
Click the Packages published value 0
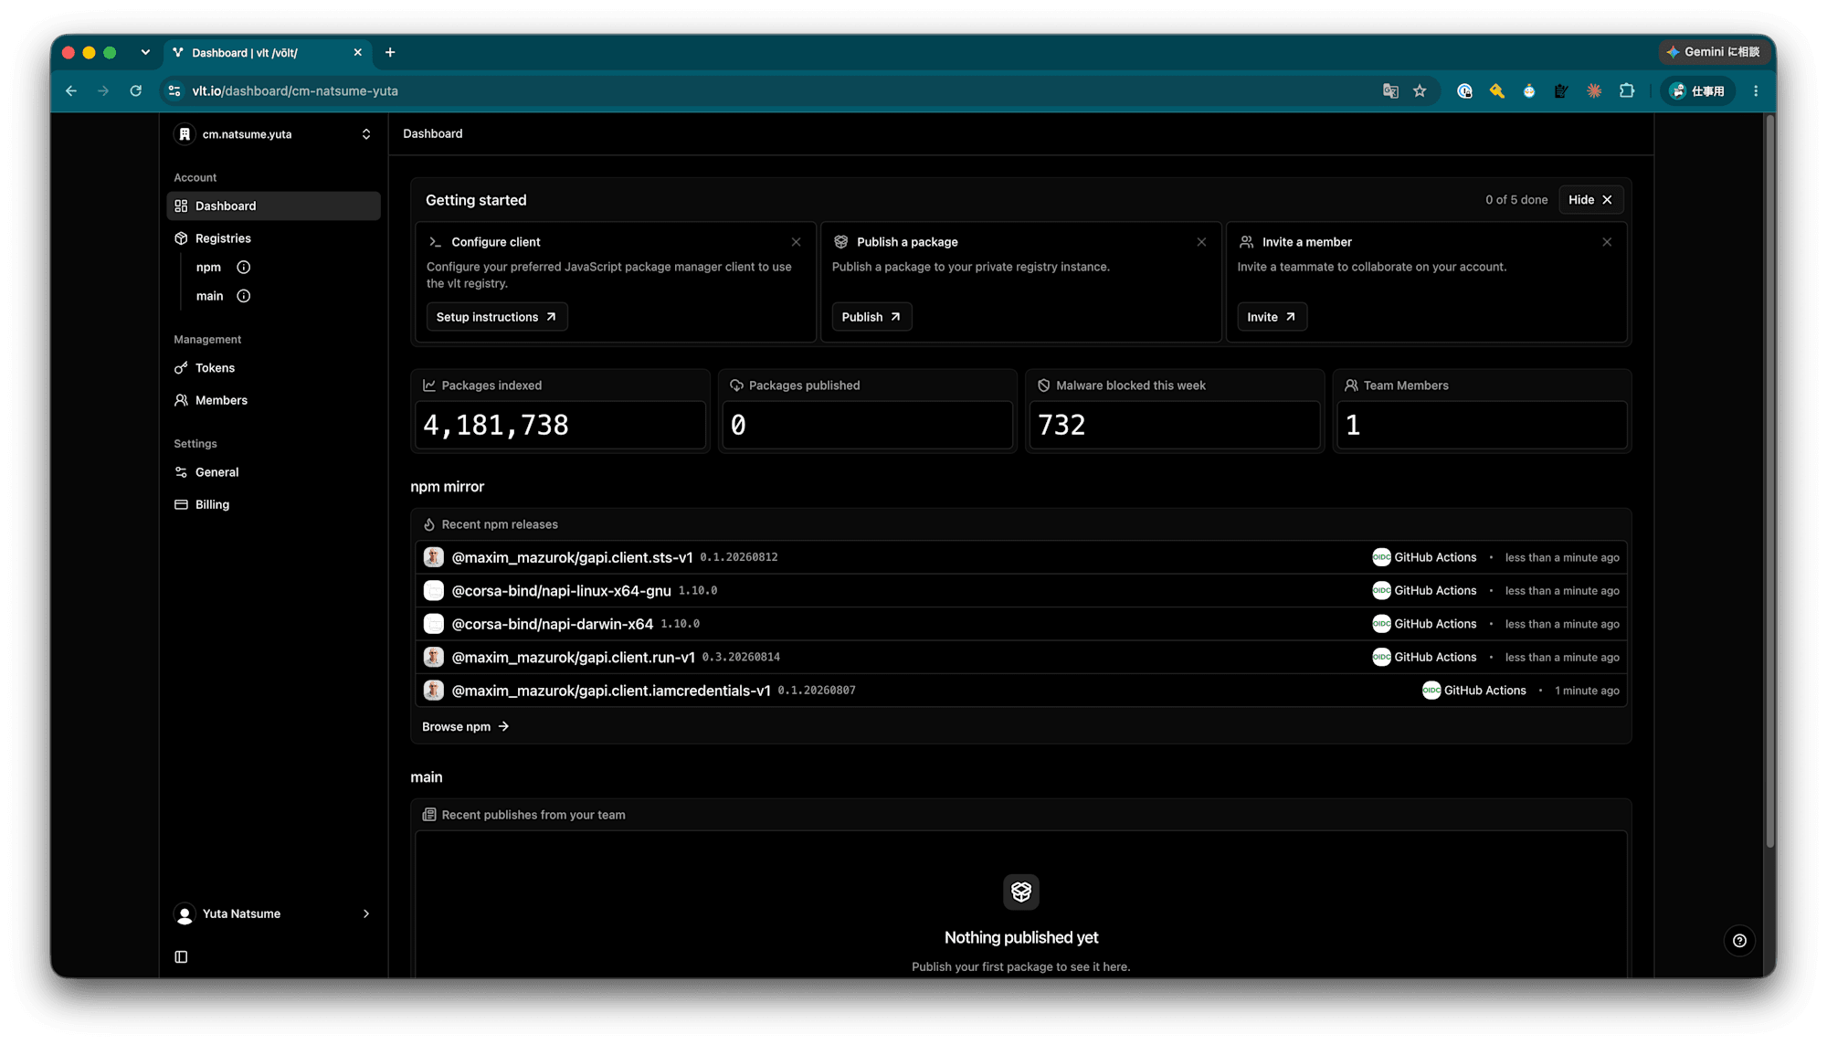click(738, 425)
